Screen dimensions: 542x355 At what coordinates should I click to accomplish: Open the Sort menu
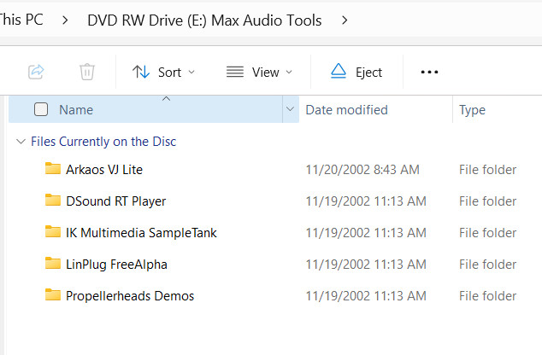[164, 72]
